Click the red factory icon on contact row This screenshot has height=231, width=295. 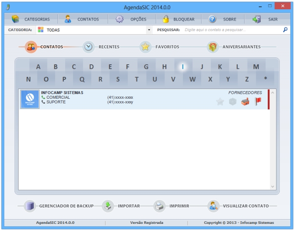click(x=245, y=102)
